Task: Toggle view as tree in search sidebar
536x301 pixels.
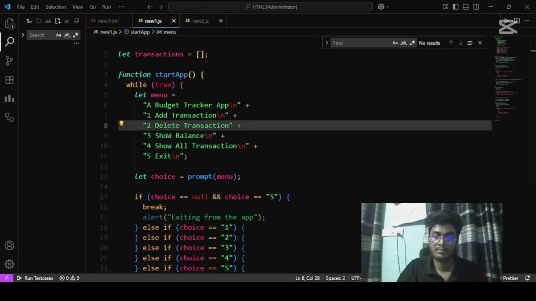Action: [67, 21]
